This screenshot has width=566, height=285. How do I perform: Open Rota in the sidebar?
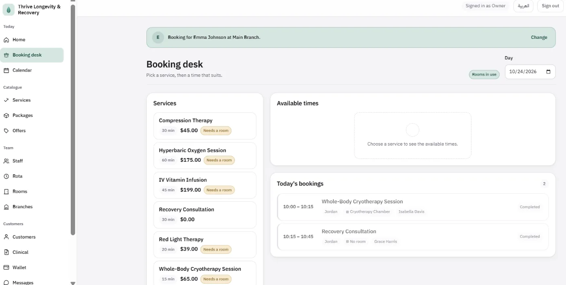(32, 176)
